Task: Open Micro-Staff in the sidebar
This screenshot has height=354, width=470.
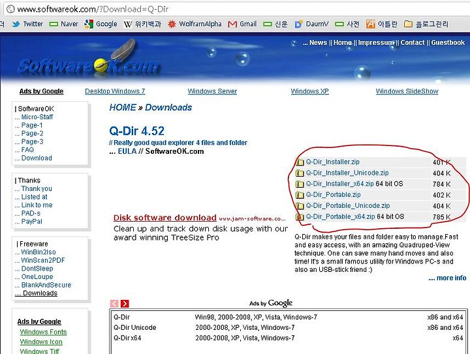Action: click(x=37, y=117)
